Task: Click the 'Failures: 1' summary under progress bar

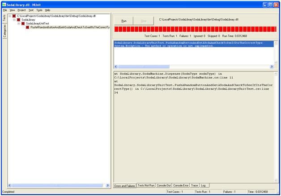Action: point(185,36)
